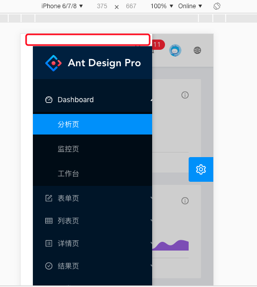Expand the 详情页 submenu
Viewport: 257px width, 287px height.
[x=93, y=243]
